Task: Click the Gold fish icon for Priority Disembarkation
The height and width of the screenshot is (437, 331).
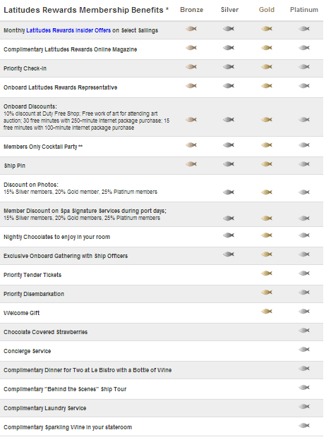Action: point(267,292)
